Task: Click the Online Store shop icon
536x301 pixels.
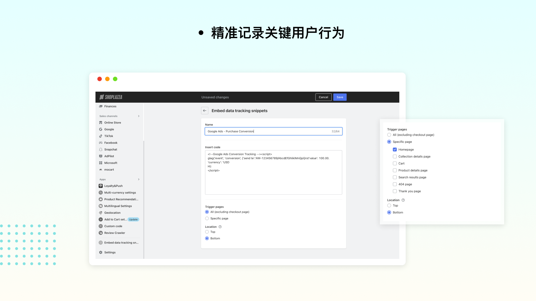Action: (x=100, y=123)
